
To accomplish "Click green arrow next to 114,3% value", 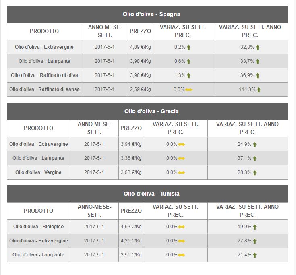I will (x=259, y=90).
